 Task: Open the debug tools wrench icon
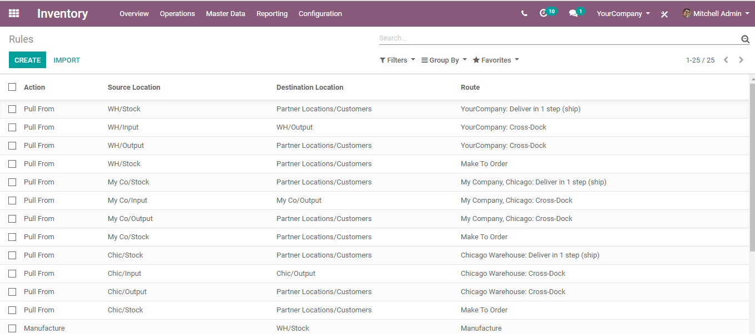665,14
